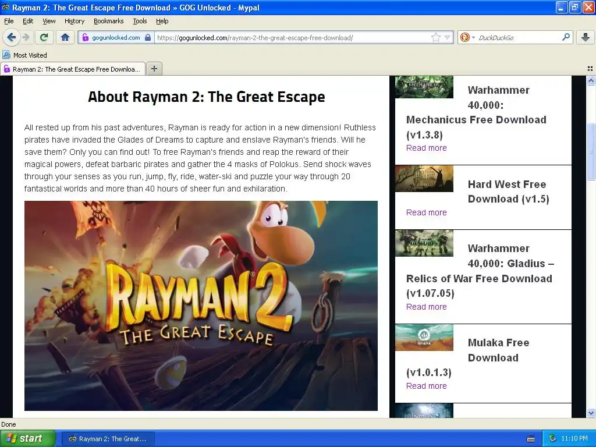Open Hard West Free Download link

coord(508,191)
